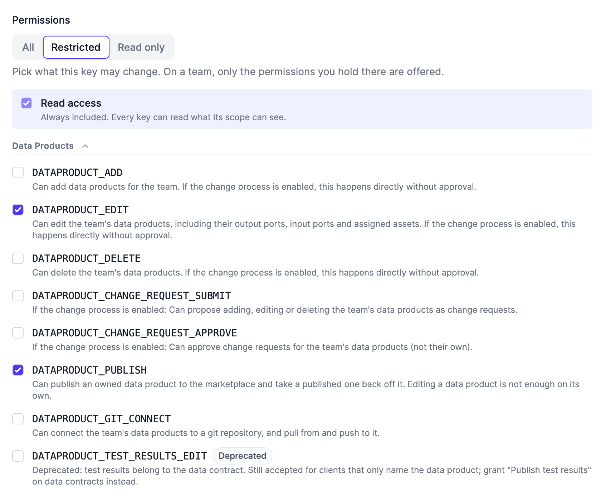Click description 'Can add data products for the team'
Viewport: 601px width, 501px height.
coord(254,187)
